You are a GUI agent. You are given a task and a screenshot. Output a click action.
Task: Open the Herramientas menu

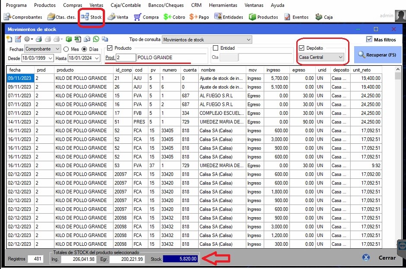223,5
